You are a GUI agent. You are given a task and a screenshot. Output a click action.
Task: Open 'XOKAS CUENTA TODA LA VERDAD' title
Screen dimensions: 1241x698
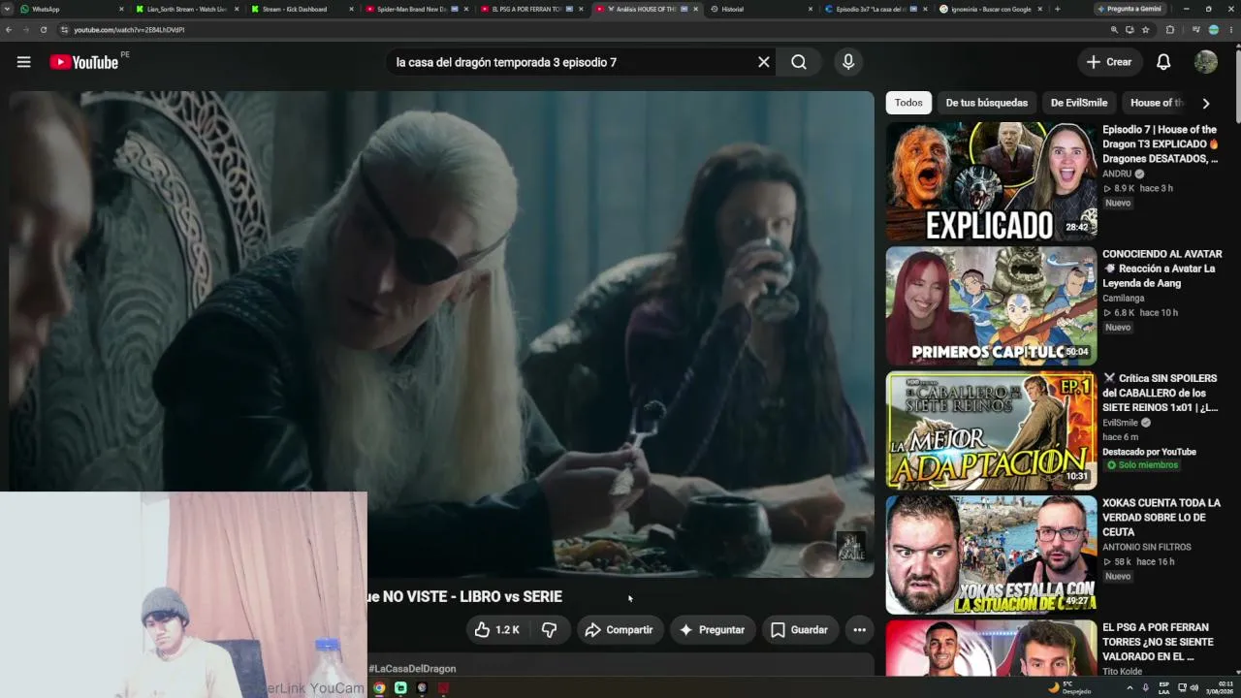[1161, 518]
